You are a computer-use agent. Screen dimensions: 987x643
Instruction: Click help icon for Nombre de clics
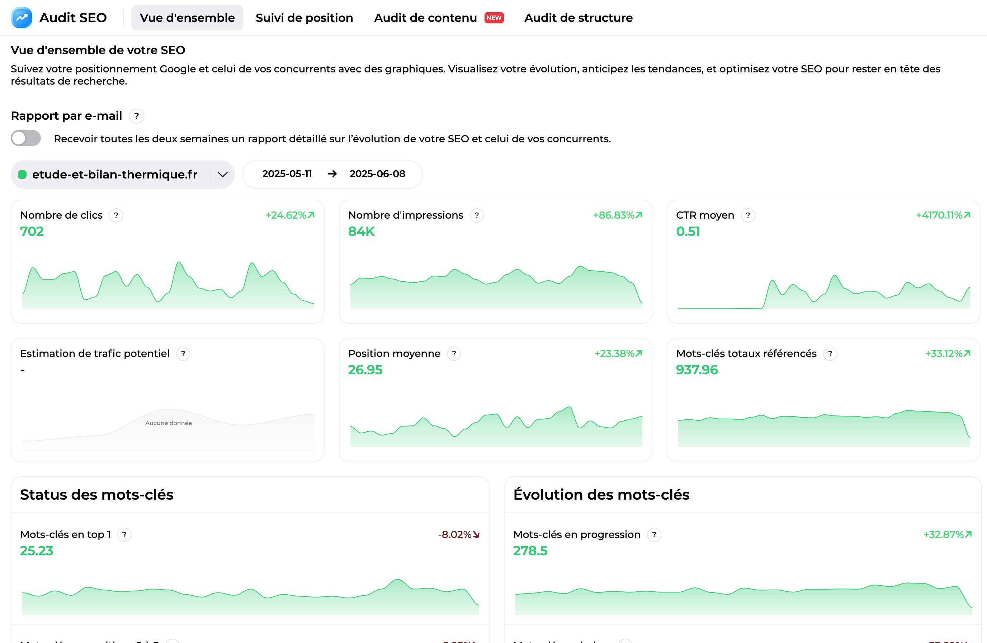116,215
